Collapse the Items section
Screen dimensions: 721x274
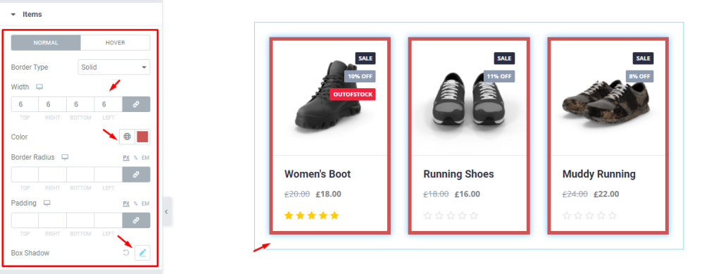(x=27, y=14)
